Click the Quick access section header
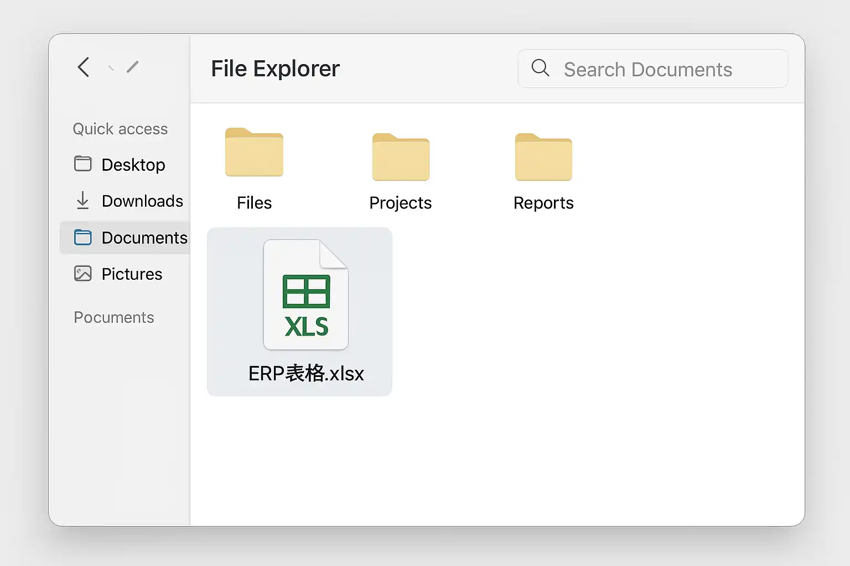 click(120, 129)
